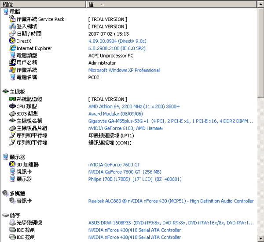This screenshot has width=264, height=242.
Task: Open the Realtek ALC883 audio controller link
Action: 171,201
